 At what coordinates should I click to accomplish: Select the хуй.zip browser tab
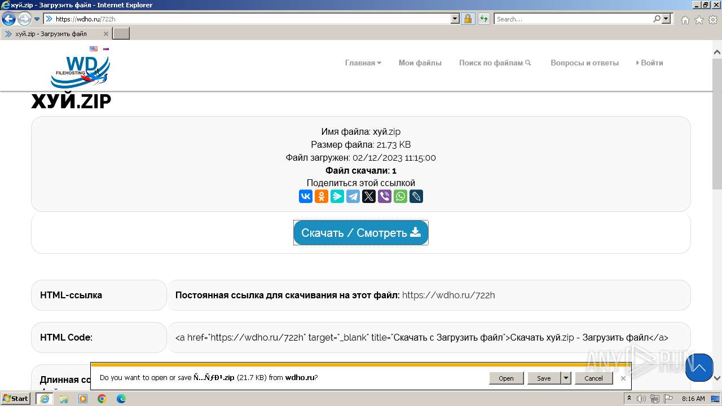tap(56, 34)
